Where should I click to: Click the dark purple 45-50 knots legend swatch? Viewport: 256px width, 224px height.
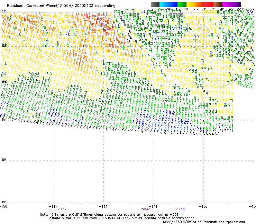pos(236,4)
